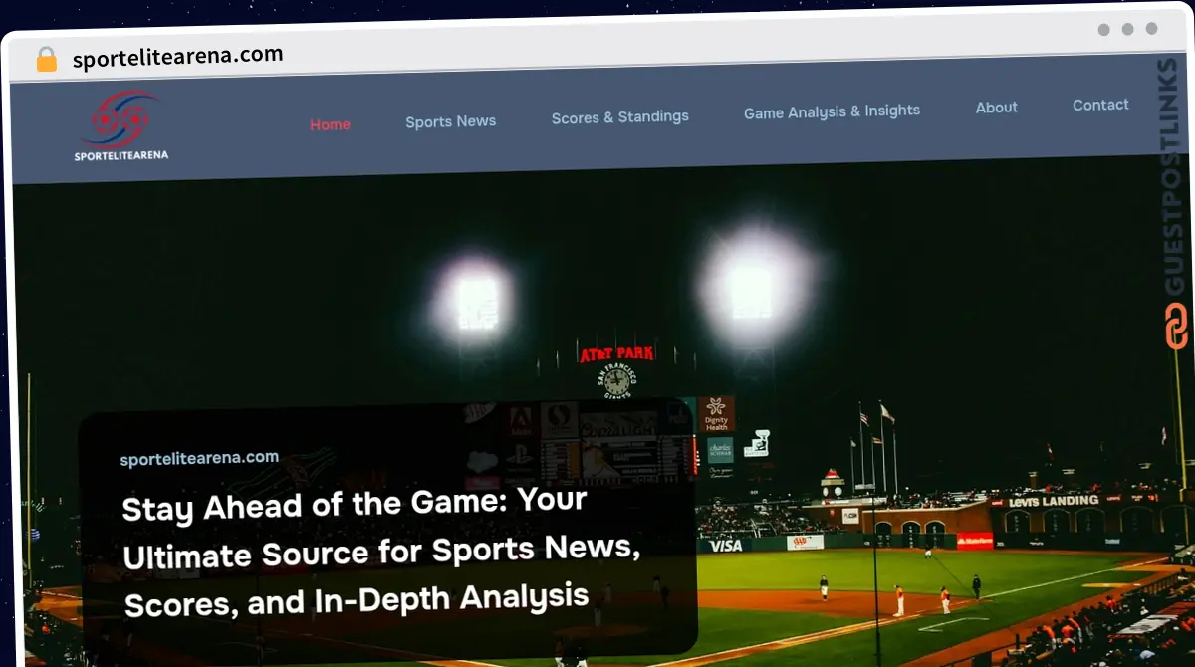
Task: Click the sportelitearena.com URL in address bar
Action: [177, 57]
